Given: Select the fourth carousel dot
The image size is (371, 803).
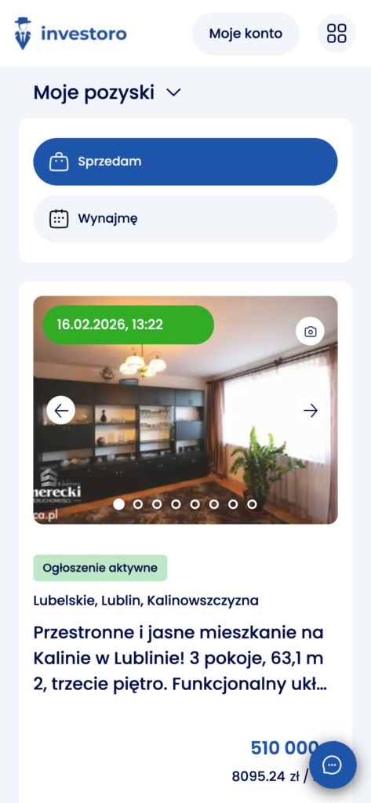Looking at the screenshot, I should (176, 504).
